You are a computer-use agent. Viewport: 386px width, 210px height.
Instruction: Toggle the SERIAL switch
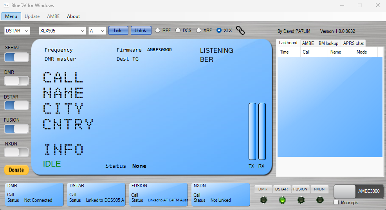click(16, 57)
